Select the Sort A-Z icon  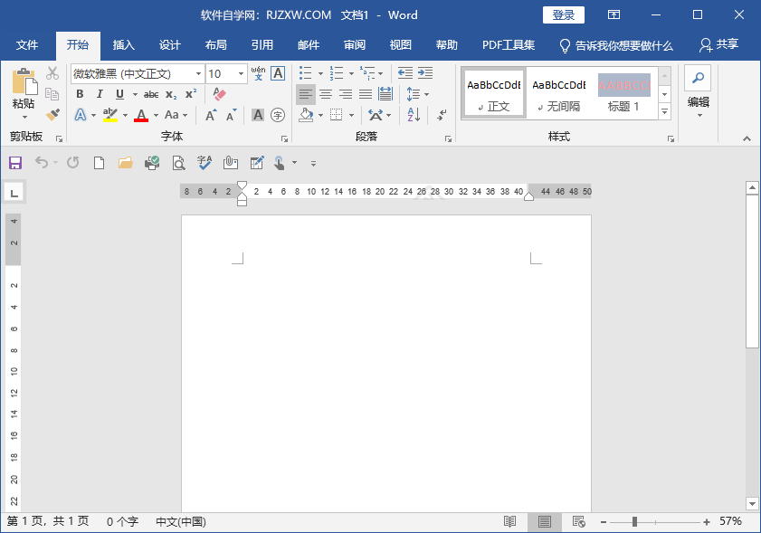click(414, 115)
